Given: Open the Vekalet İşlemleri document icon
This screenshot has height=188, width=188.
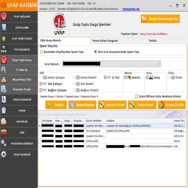Looking at the screenshot, I should pyautogui.click(x=4, y=100).
